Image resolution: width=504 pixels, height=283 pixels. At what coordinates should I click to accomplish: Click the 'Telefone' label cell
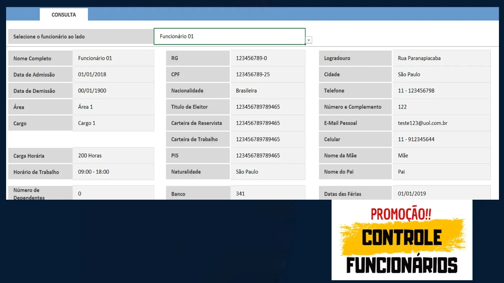coord(355,91)
